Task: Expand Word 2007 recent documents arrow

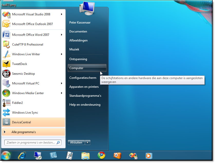Action: point(62,35)
